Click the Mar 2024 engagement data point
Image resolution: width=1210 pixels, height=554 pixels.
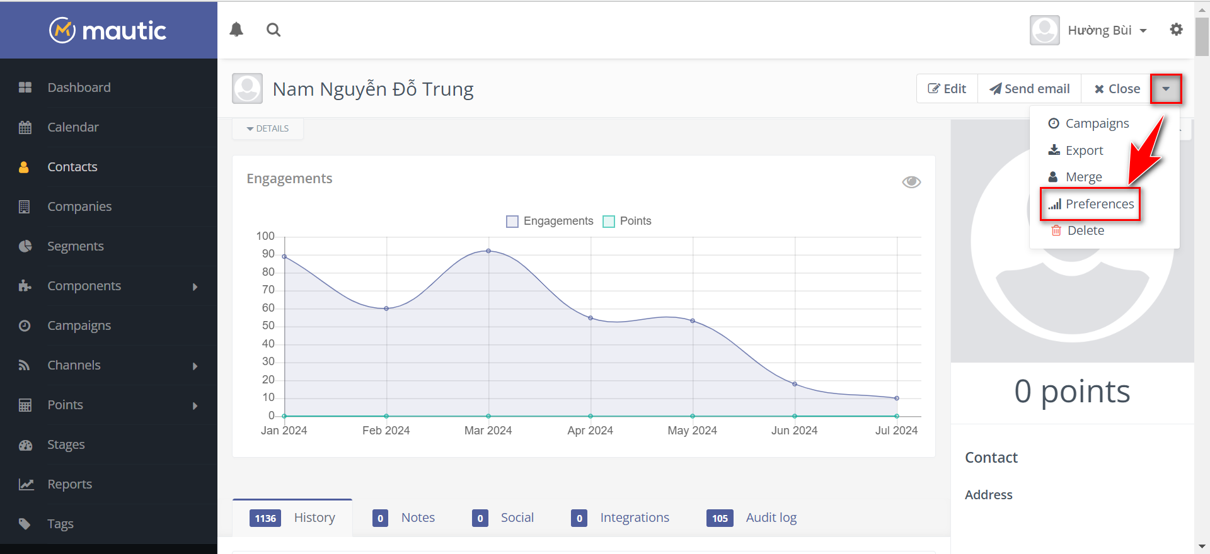point(488,251)
